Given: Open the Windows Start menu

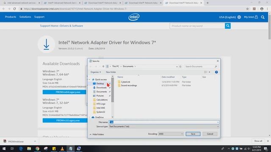Looking at the screenshot, I should [4, 149].
